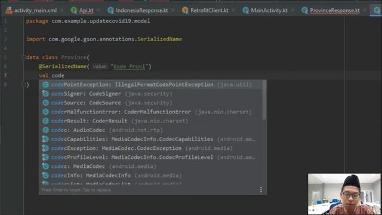Close the MainActivity.kt tab
This screenshot has width=382, height=215.
click(x=292, y=11)
